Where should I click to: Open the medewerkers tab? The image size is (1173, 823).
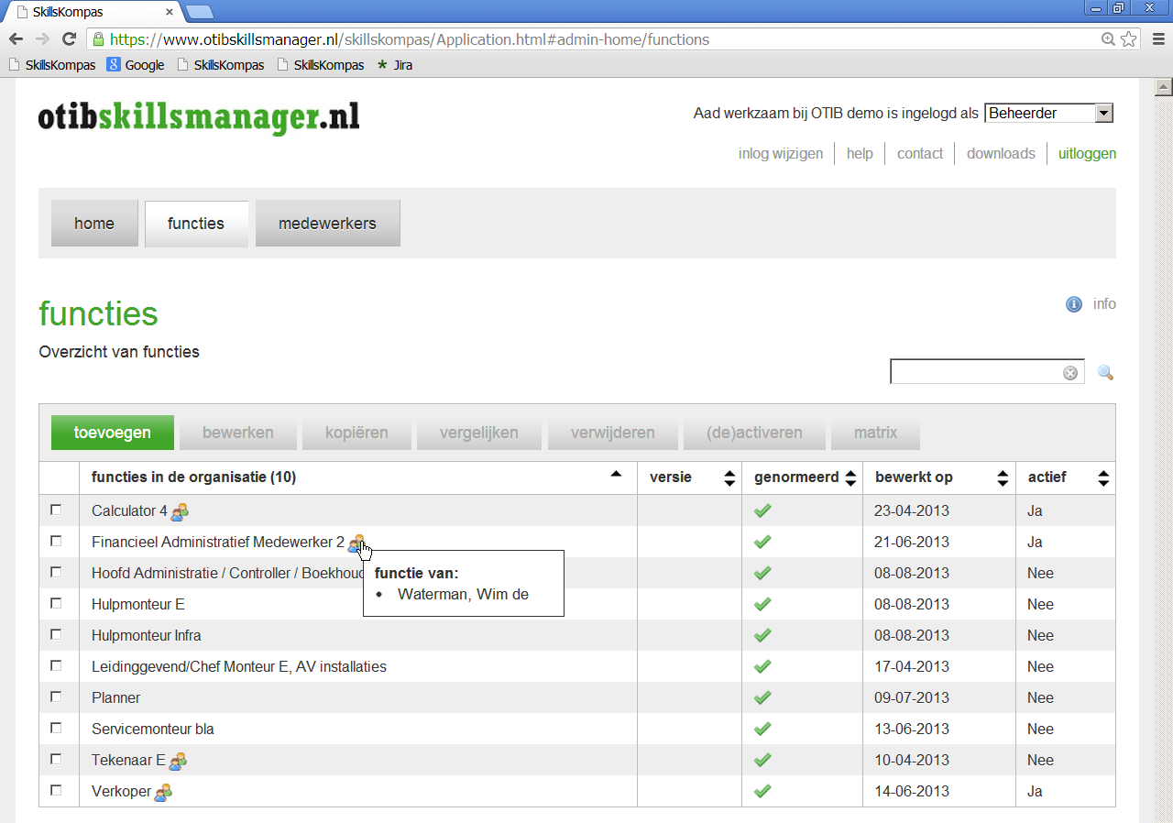(327, 224)
